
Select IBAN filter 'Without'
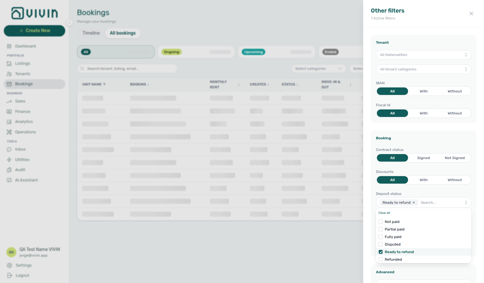[455, 91]
